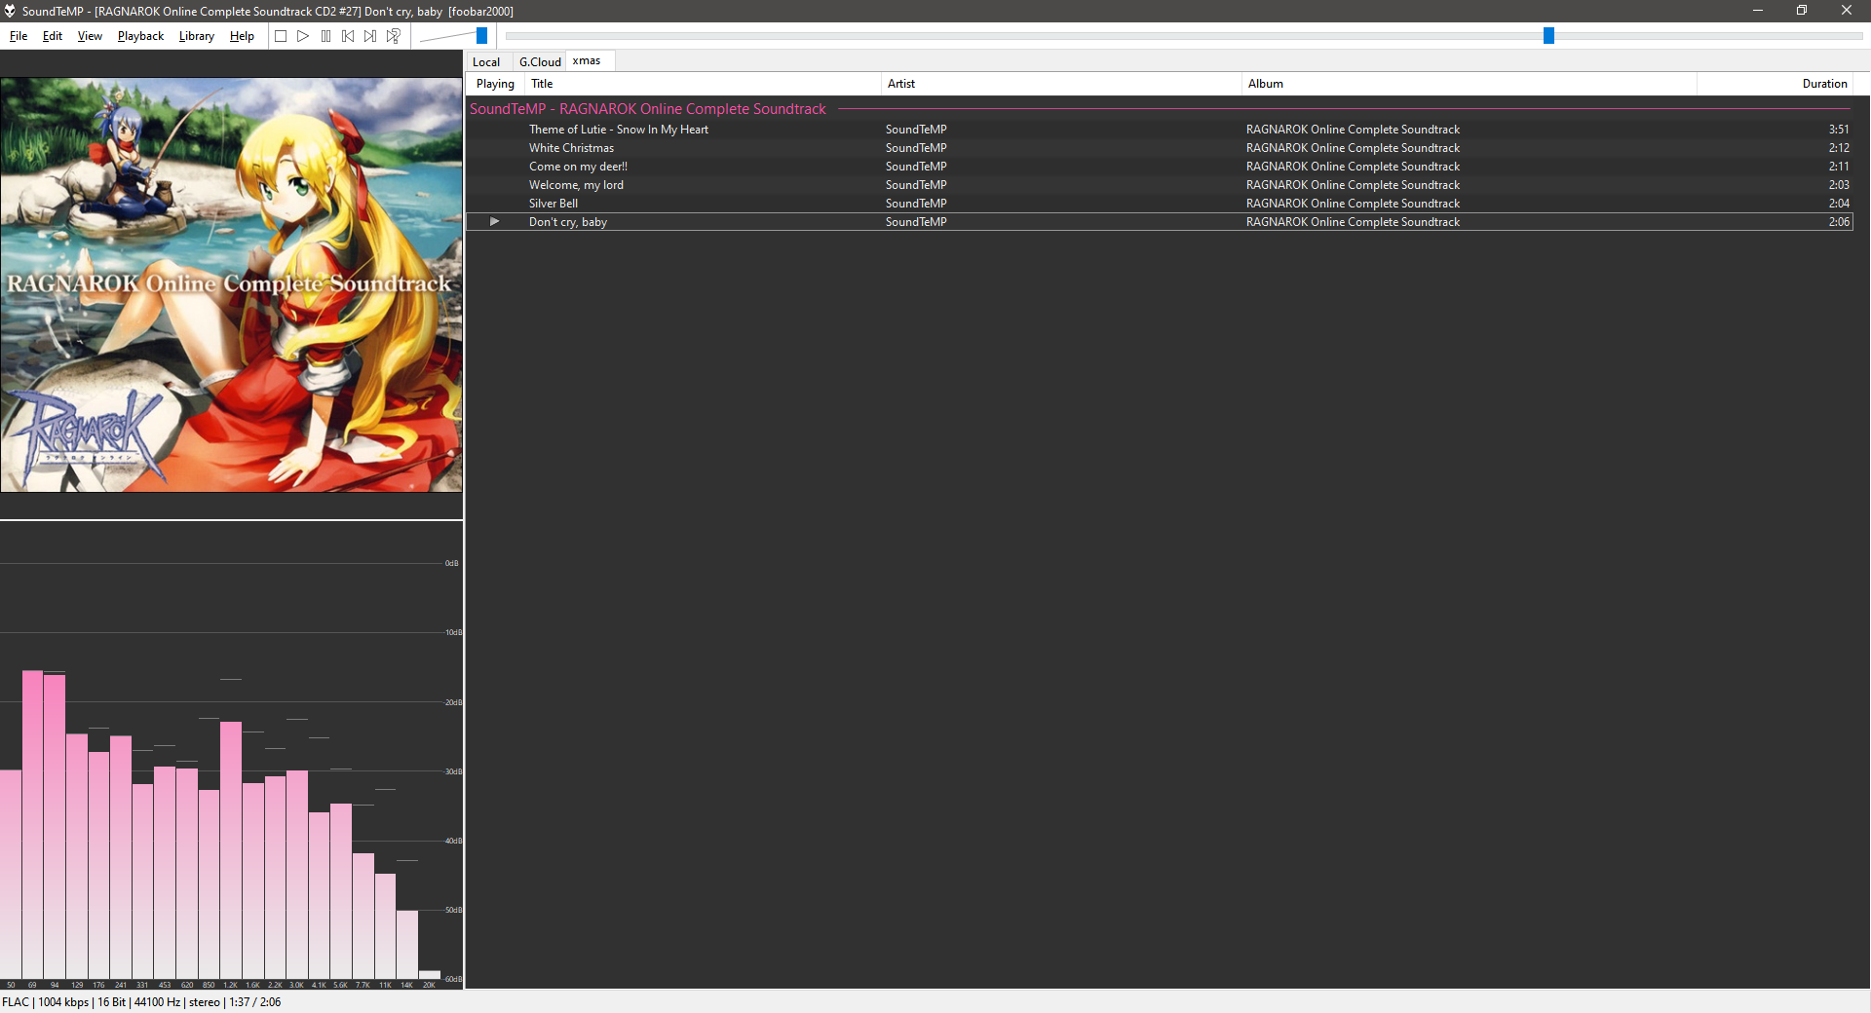Switch to the G.Cloud playlist tab
Screen dimensions: 1871x1013
coord(540,61)
